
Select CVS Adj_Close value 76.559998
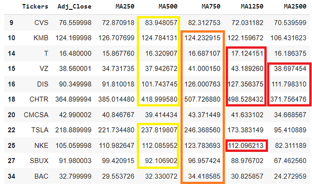pos(75,22)
